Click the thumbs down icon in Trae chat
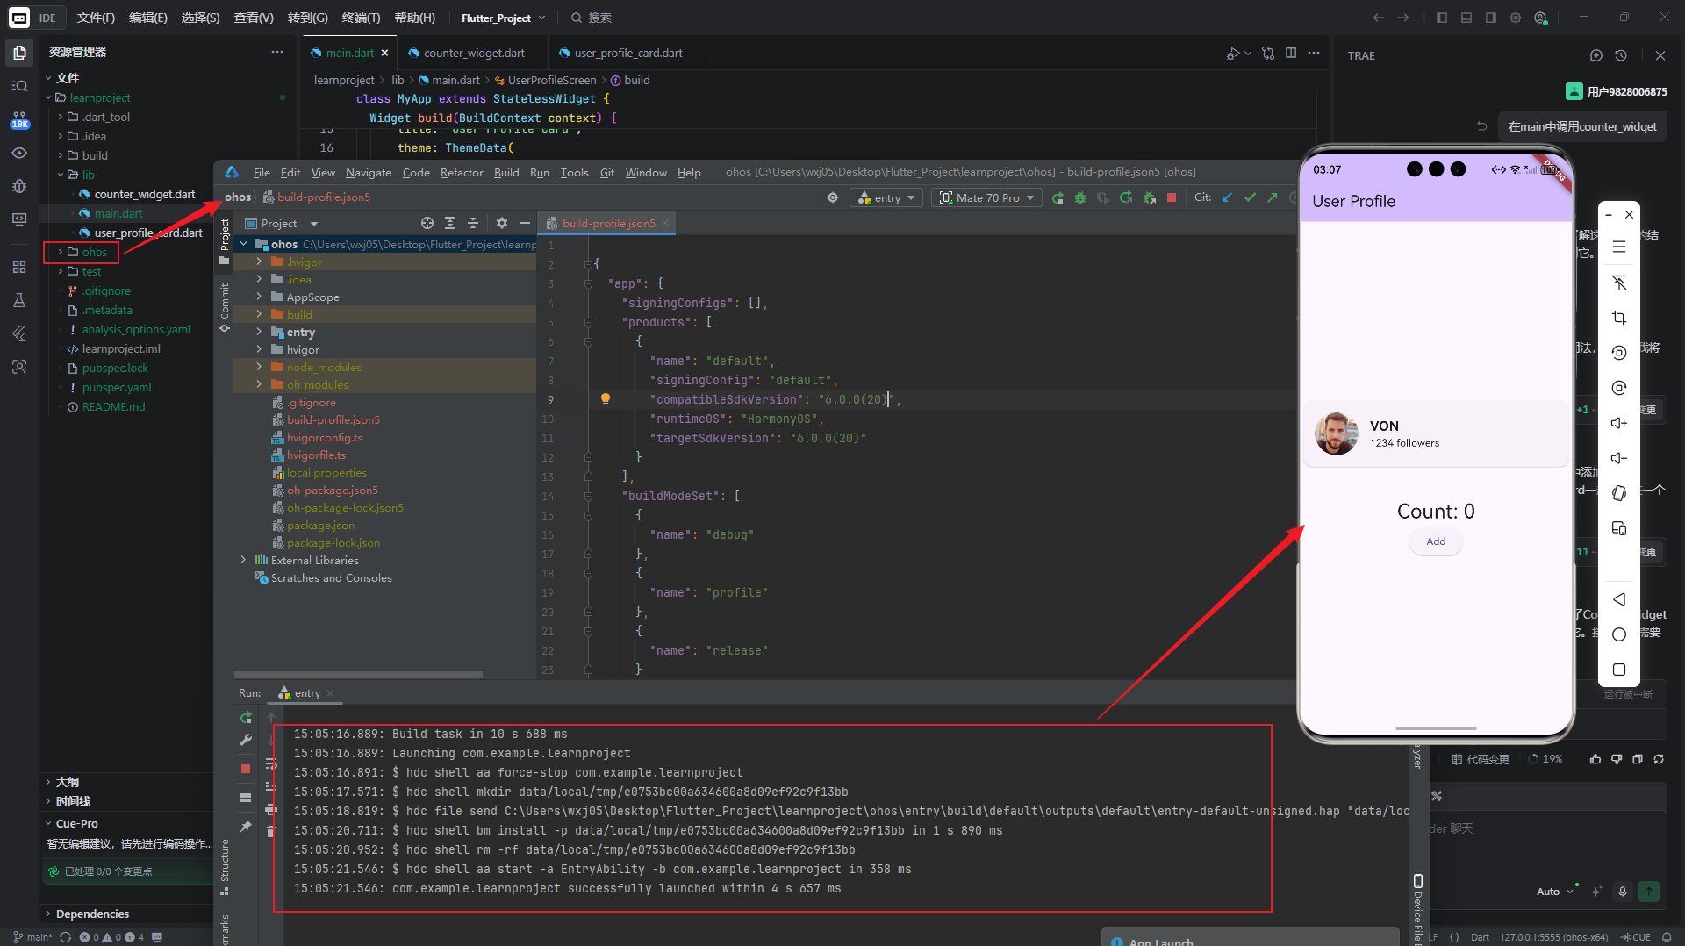Image resolution: width=1685 pixels, height=946 pixels. [1617, 759]
